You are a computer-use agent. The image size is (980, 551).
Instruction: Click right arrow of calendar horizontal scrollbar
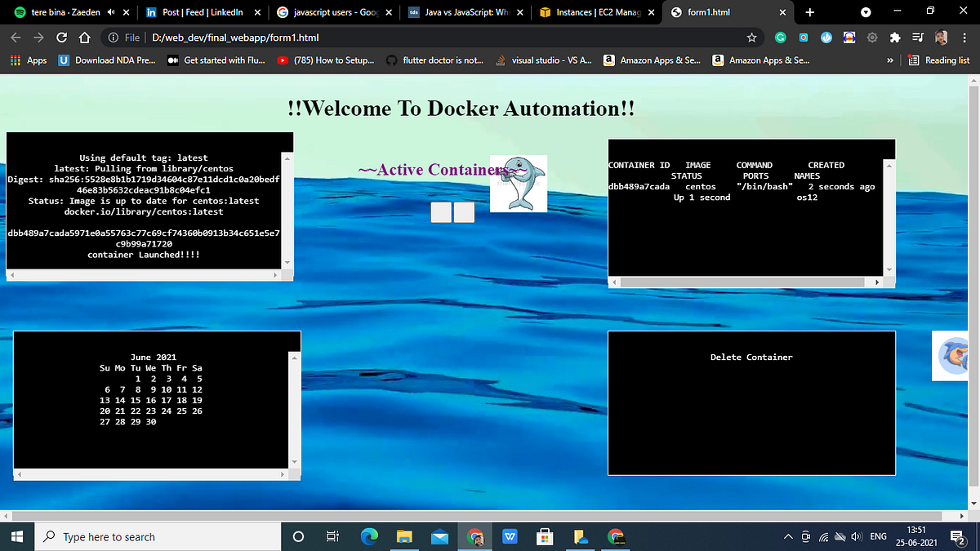click(284, 473)
